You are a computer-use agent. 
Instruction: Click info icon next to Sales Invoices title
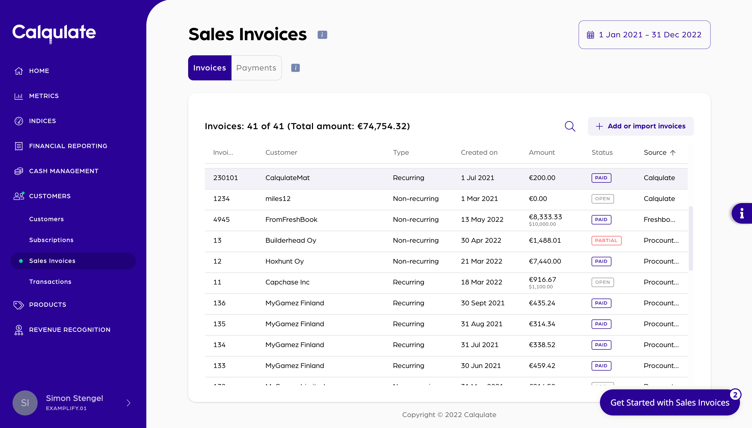tap(322, 35)
